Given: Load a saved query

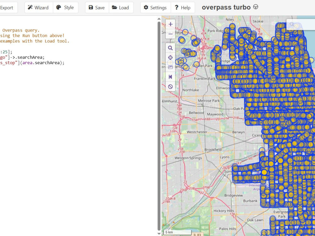Looking at the screenshot, I should click(121, 8).
